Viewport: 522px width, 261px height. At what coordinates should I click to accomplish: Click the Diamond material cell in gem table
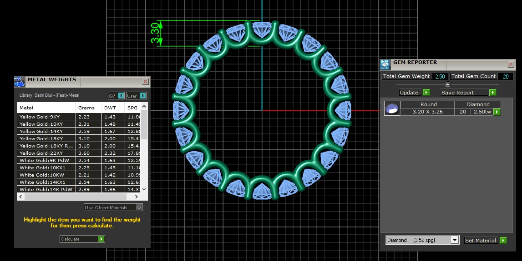tap(478, 104)
